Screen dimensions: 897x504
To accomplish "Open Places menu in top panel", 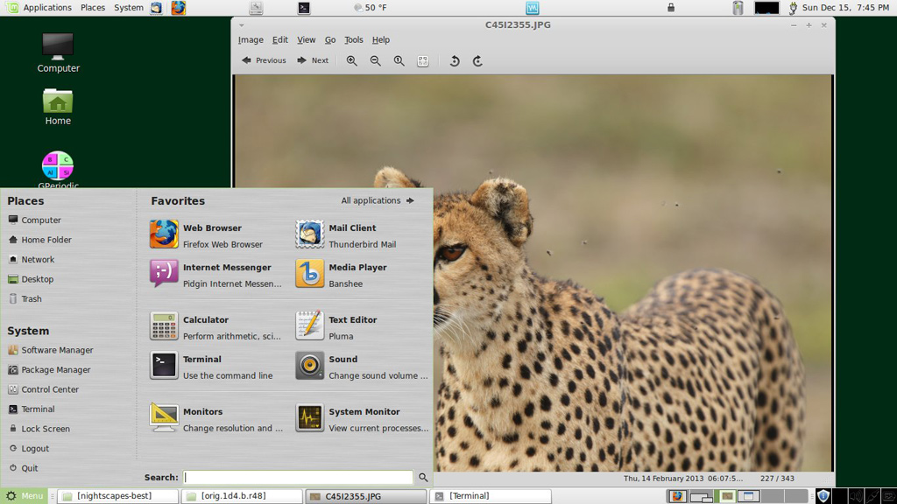I will tap(93, 8).
